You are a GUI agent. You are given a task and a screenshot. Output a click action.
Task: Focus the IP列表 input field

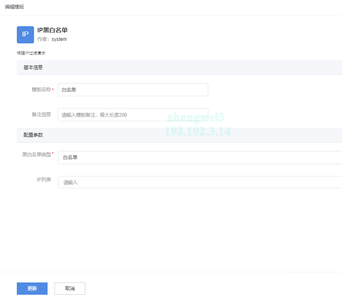[x=200, y=182]
